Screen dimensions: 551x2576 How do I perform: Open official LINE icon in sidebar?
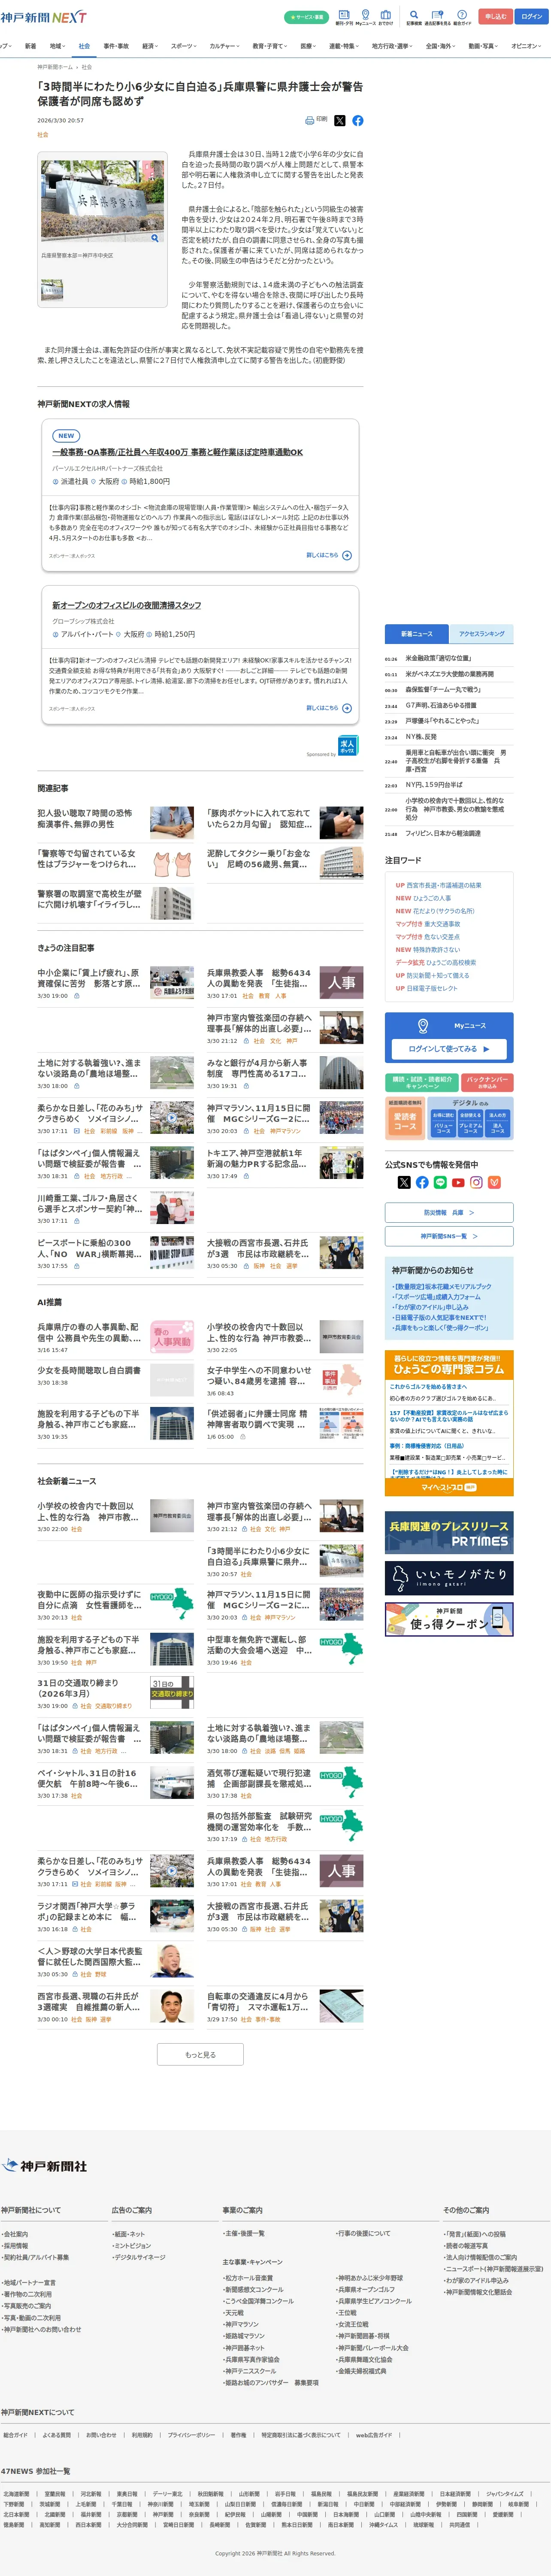point(440,1182)
